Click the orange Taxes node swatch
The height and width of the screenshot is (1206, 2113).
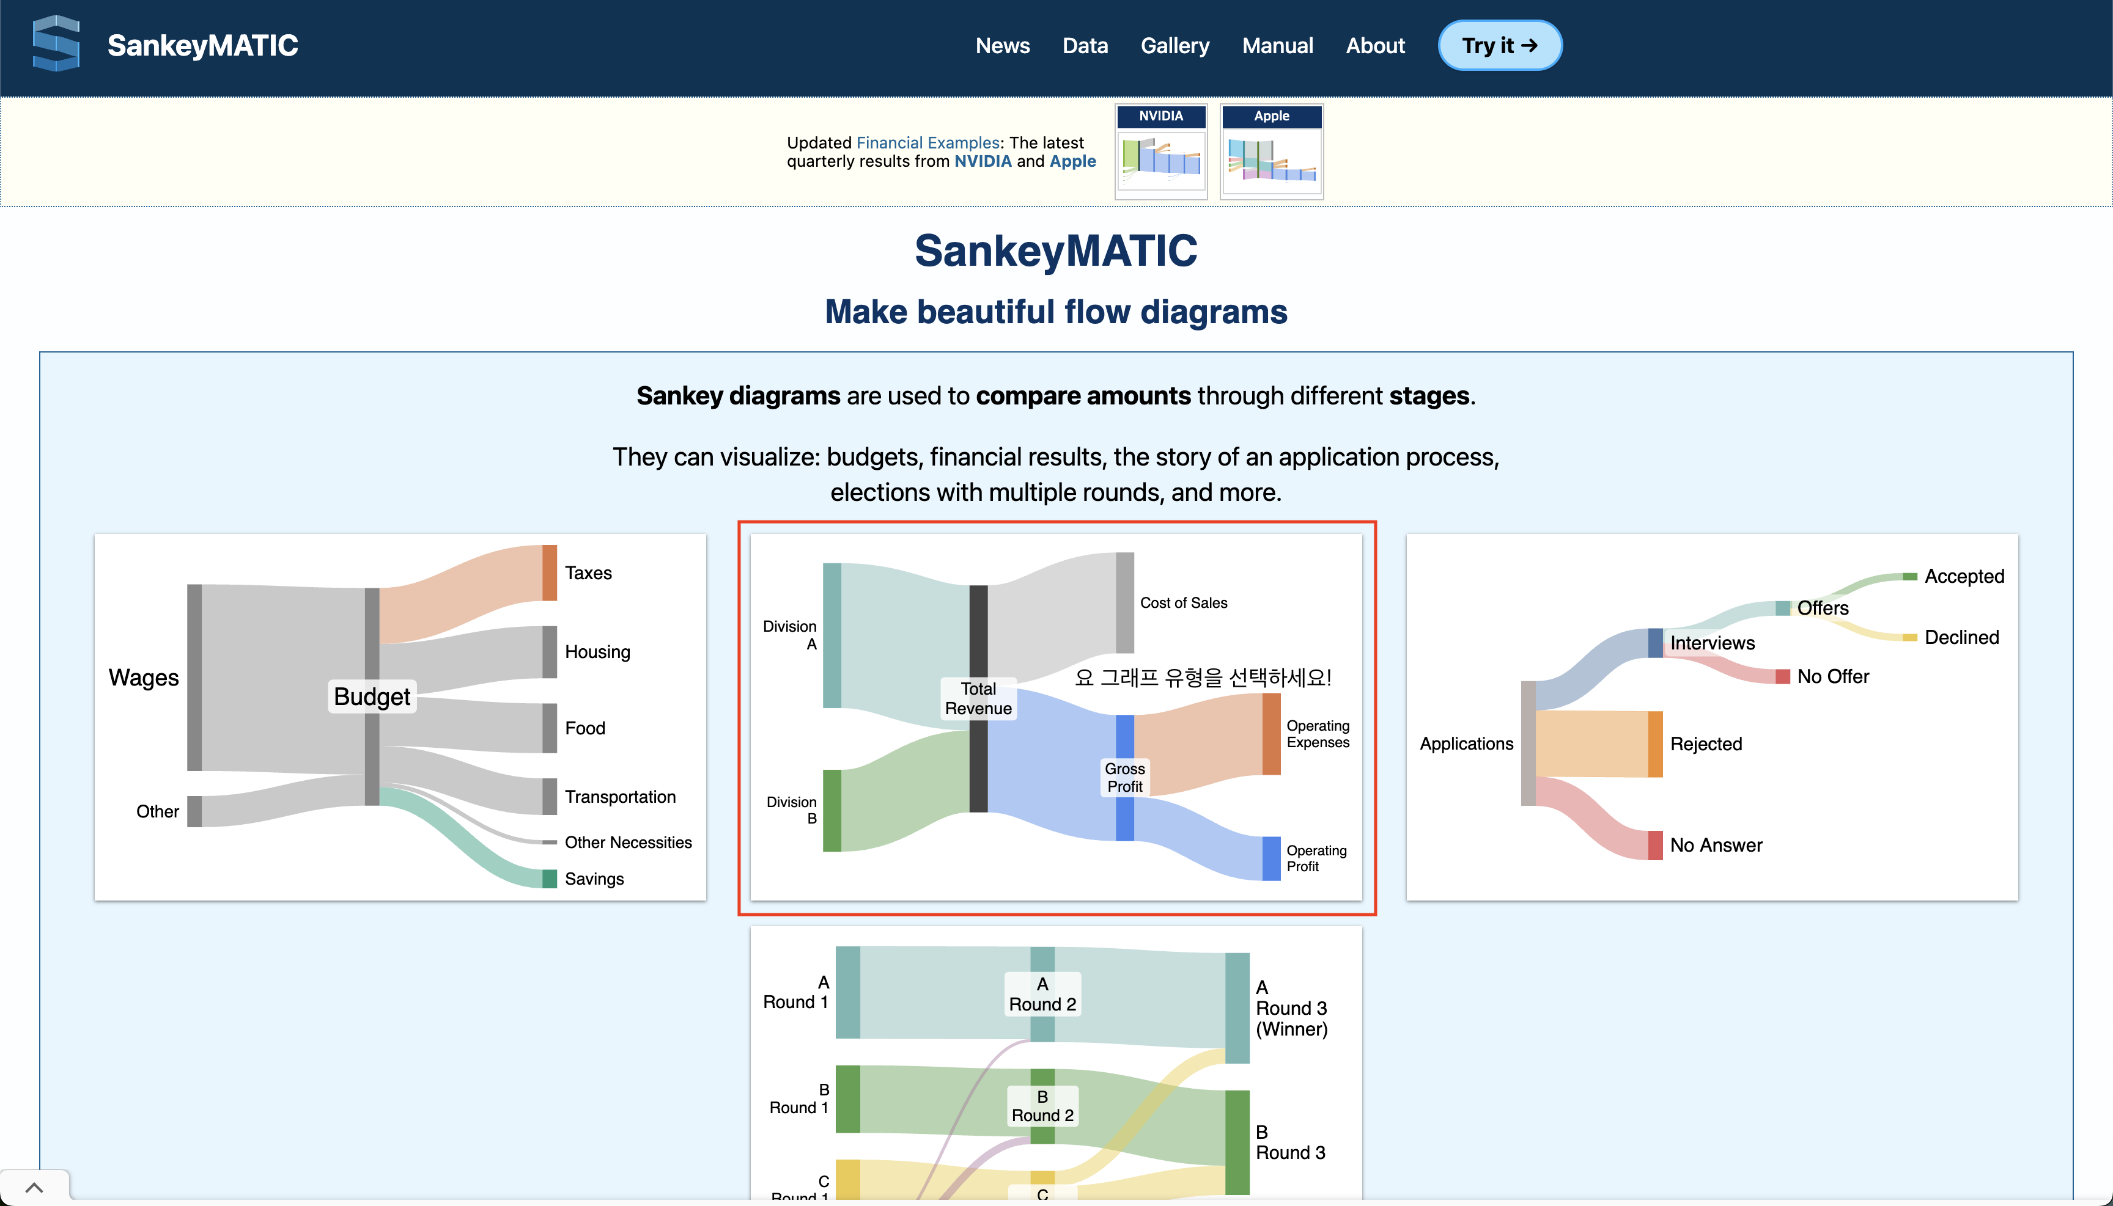pos(549,572)
